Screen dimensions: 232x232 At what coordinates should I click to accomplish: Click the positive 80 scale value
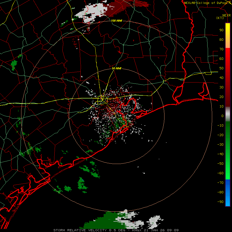click(221, 39)
